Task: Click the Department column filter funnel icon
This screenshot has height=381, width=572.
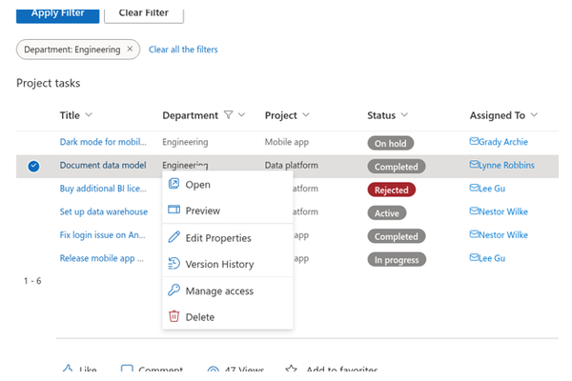Action: (229, 115)
